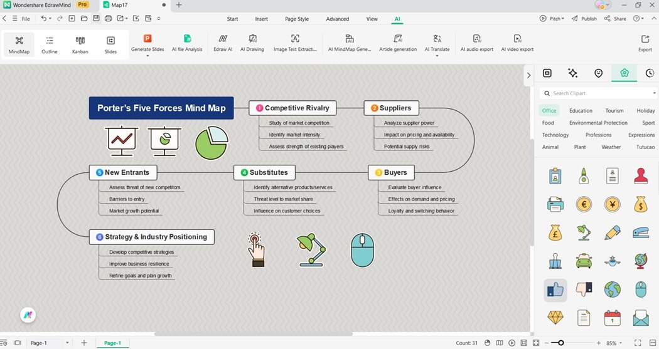Click fullscreen icon in status bar
The image size is (659, 349).
pos(638,343)
